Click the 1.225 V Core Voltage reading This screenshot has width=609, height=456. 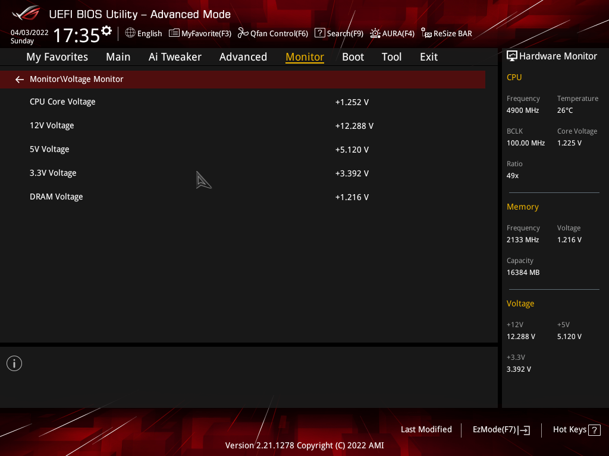(x=569, y=143)
